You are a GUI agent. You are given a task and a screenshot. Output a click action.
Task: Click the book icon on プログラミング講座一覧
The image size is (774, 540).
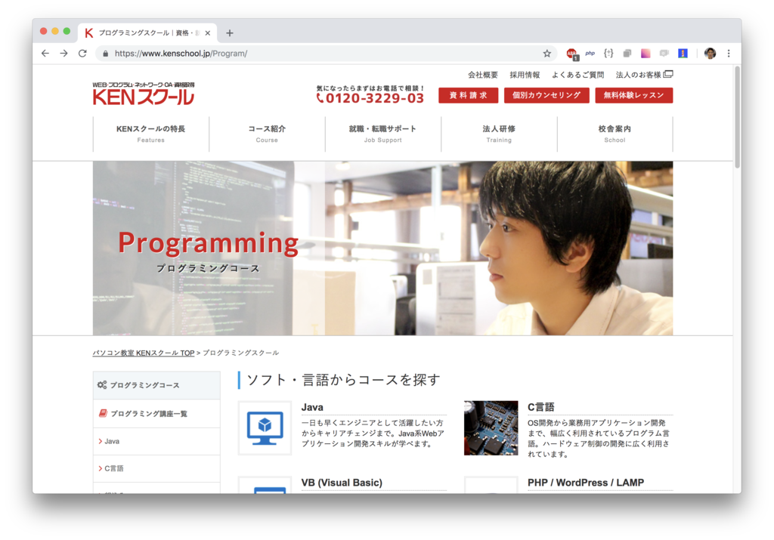[x=105, y=412]
